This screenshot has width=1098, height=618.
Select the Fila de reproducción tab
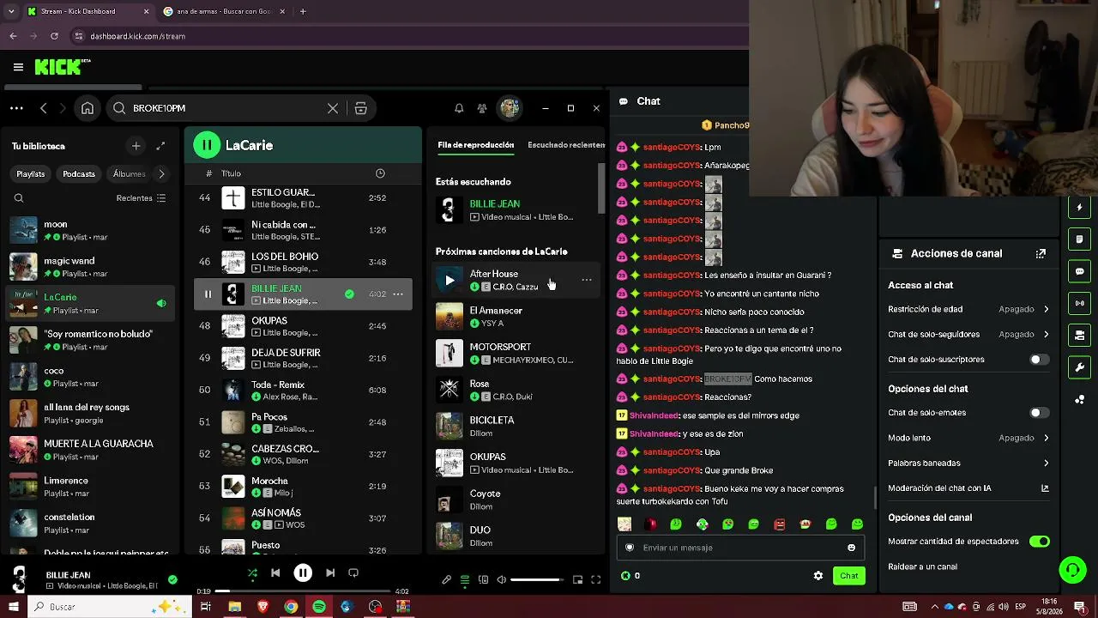point(475,145)
